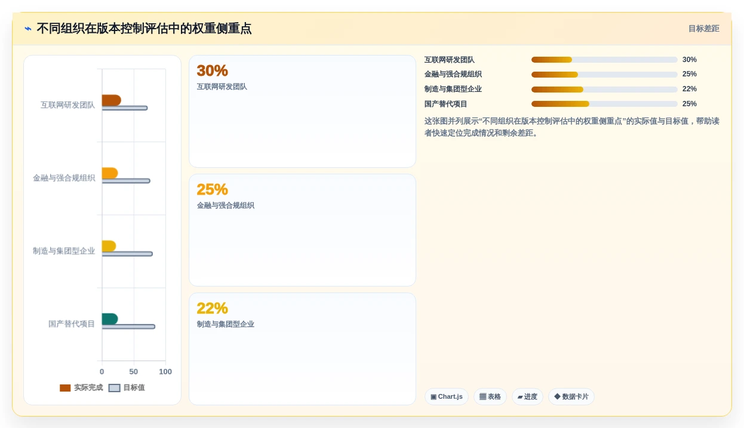Click the 互联网研发团队 gray target bar

tap(124, 108)
